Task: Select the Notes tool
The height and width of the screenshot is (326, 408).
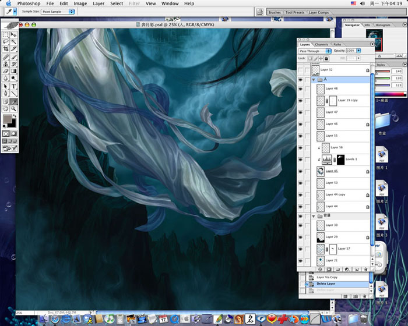Action: (x=5, y=102)
